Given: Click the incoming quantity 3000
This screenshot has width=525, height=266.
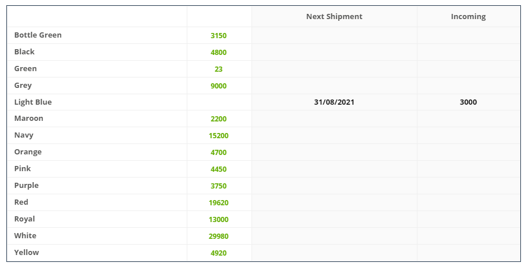Looking at the screenshot, I should click(468, 102).
